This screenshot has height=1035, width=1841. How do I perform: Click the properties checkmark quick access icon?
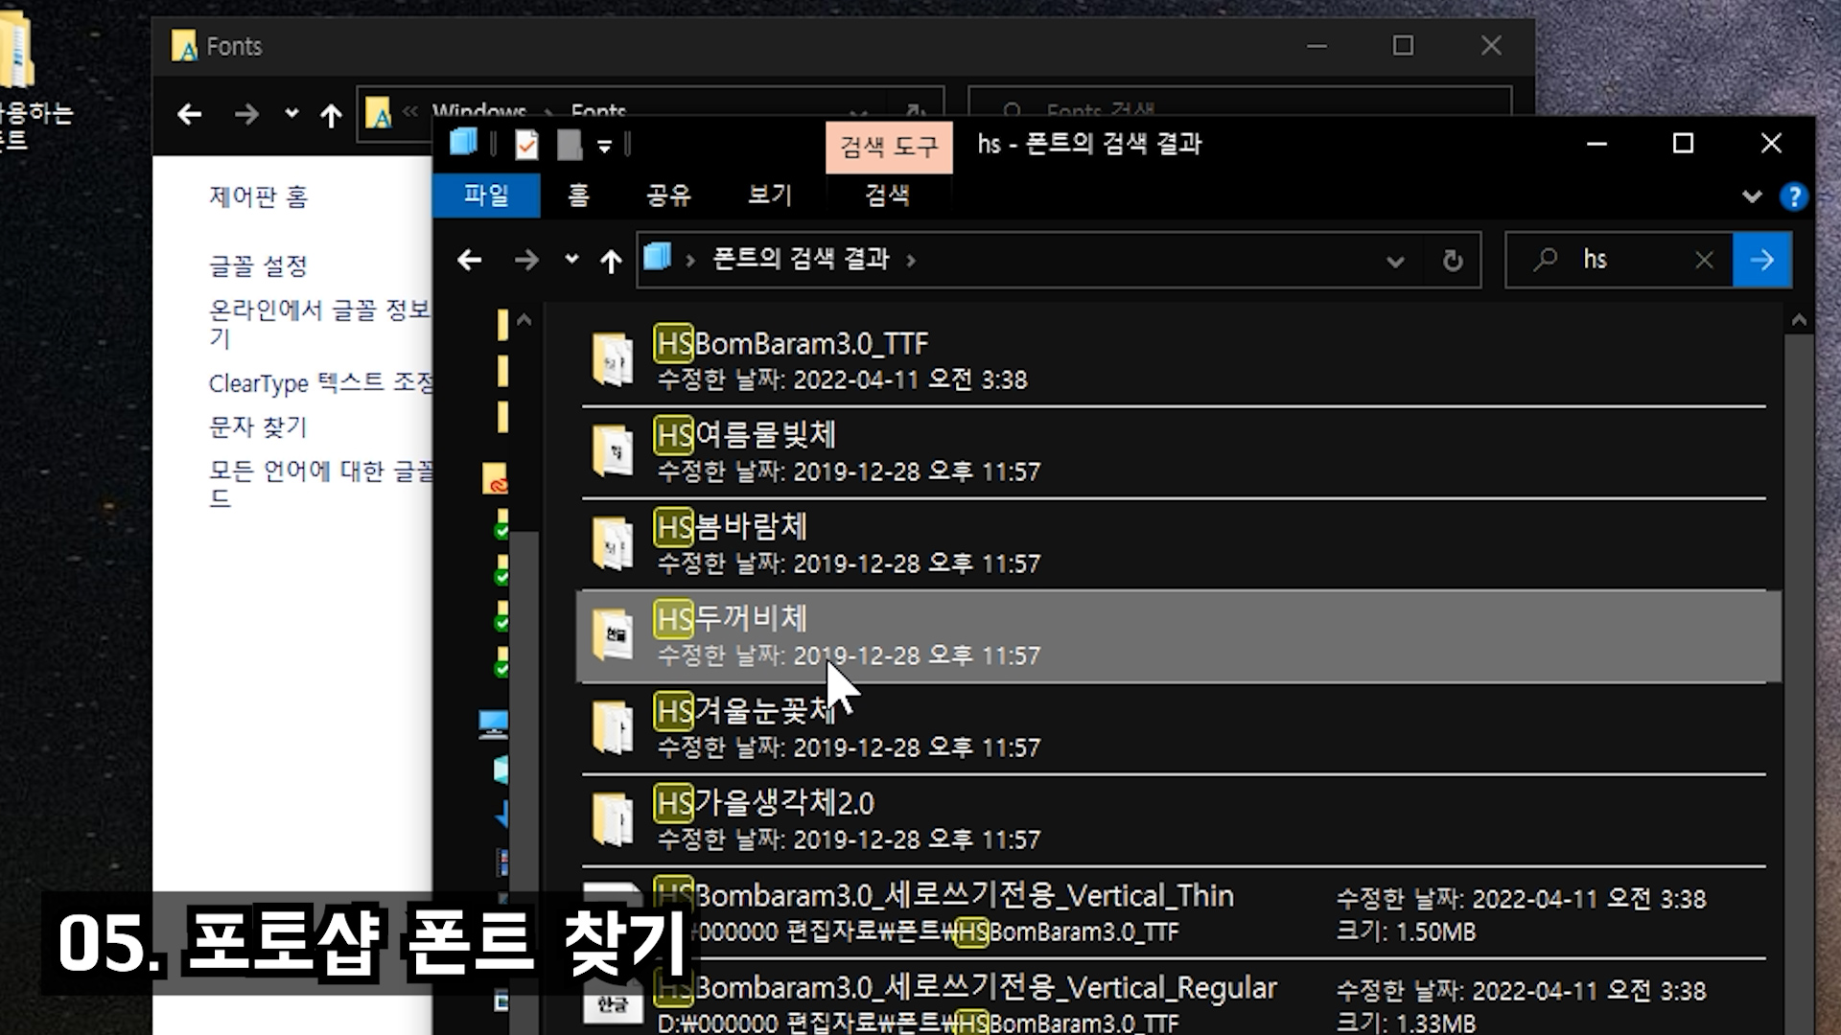point(526,145)
